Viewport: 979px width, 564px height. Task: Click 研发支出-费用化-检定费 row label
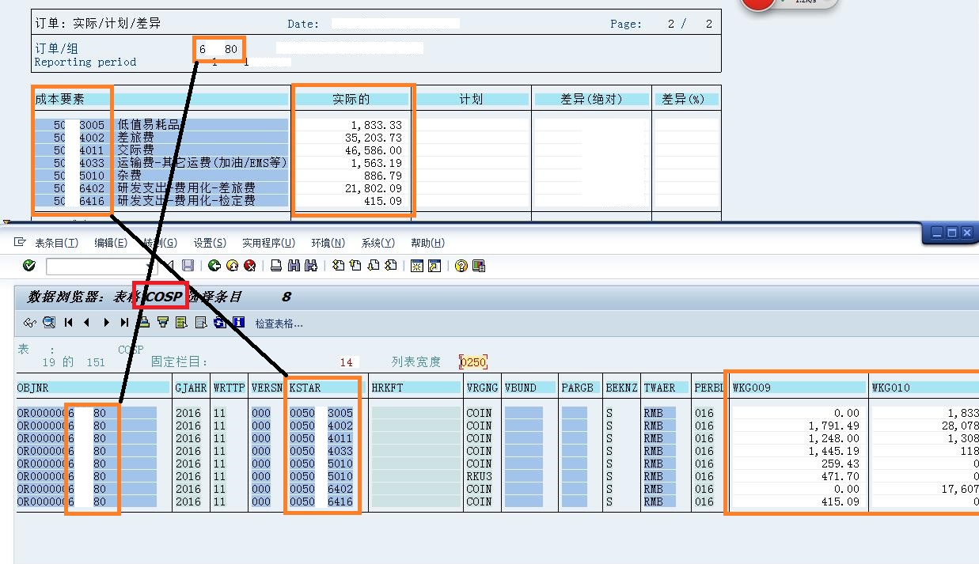[x=187, y=201]
